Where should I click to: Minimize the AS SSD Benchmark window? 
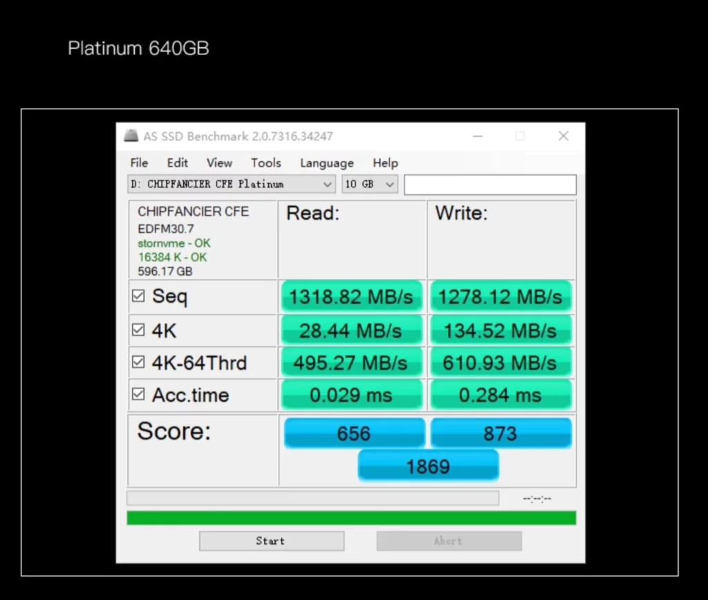[x=478, y=136]
